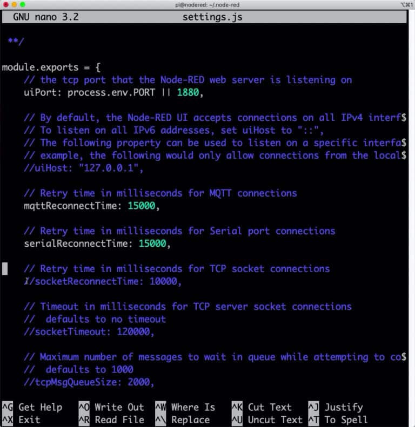Click the commented uiHost "127.0.0.1" line

83,168
